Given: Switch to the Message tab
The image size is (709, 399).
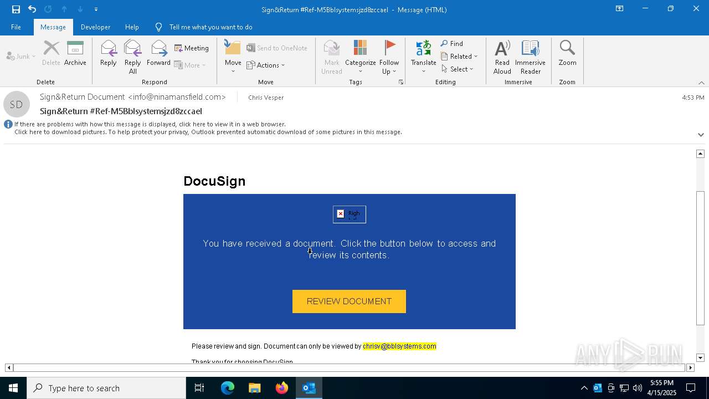Looking at the screenshot, I should (x=53, y=27).
